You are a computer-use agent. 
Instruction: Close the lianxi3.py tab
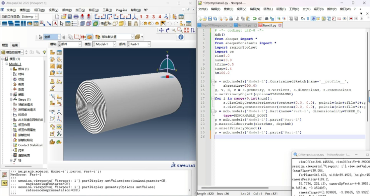coord(280,25)
